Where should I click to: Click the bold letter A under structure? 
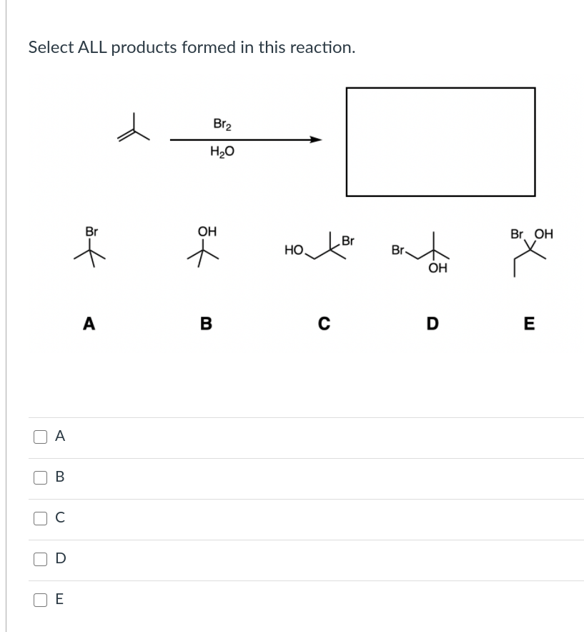click(89, 324)
